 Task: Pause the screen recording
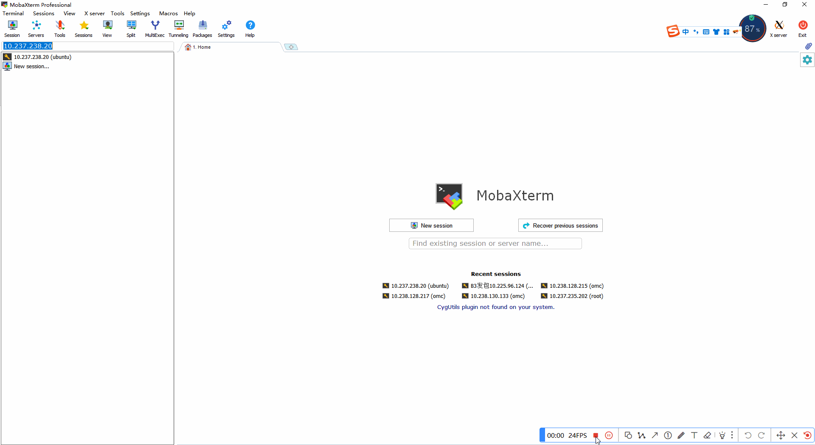click(609, 435)
